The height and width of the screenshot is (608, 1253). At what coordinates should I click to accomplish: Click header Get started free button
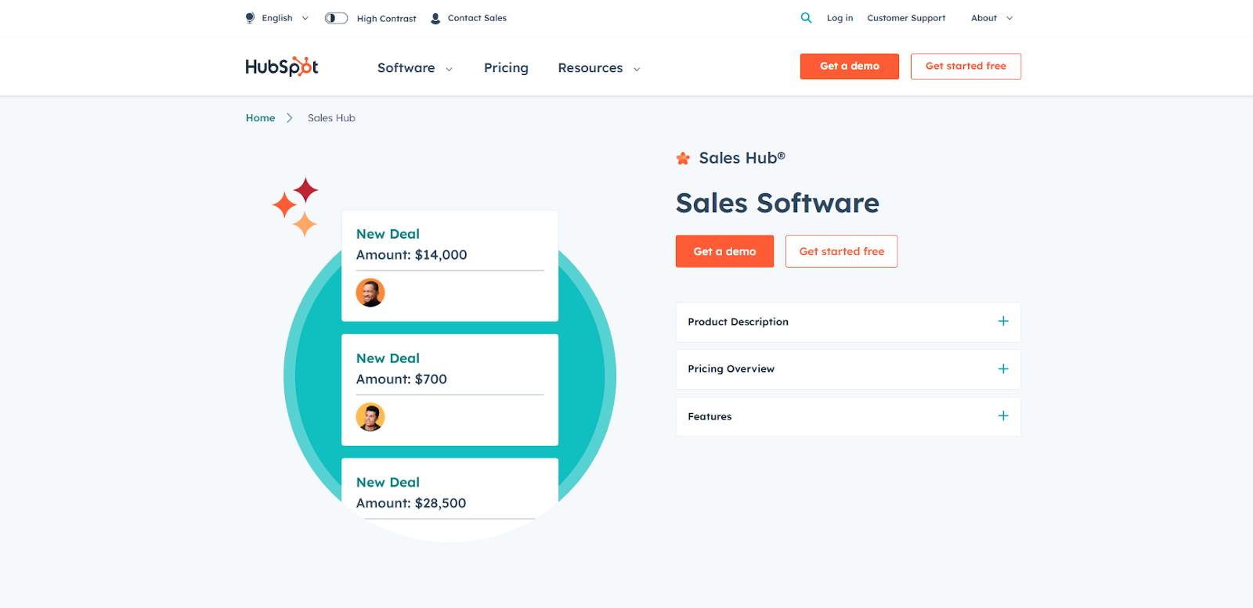pyautogui.click(x=966, y=67)
